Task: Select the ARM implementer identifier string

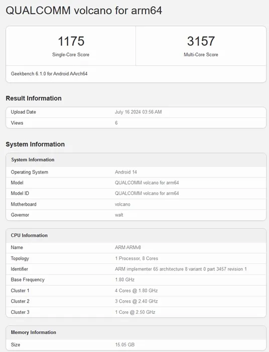Action: click(181, 269)
